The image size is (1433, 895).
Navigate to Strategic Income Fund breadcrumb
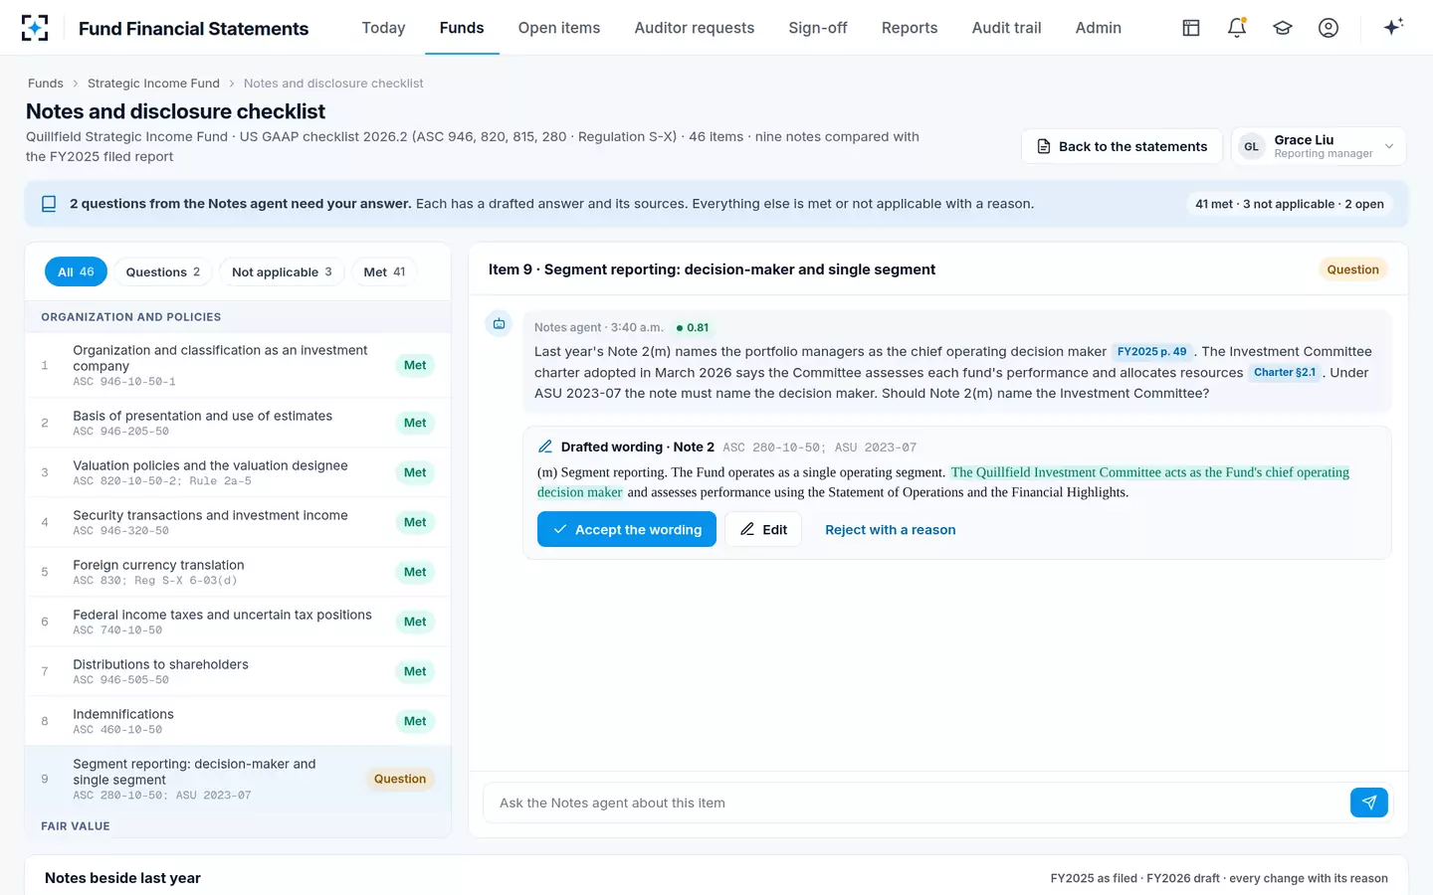point(153,84)
